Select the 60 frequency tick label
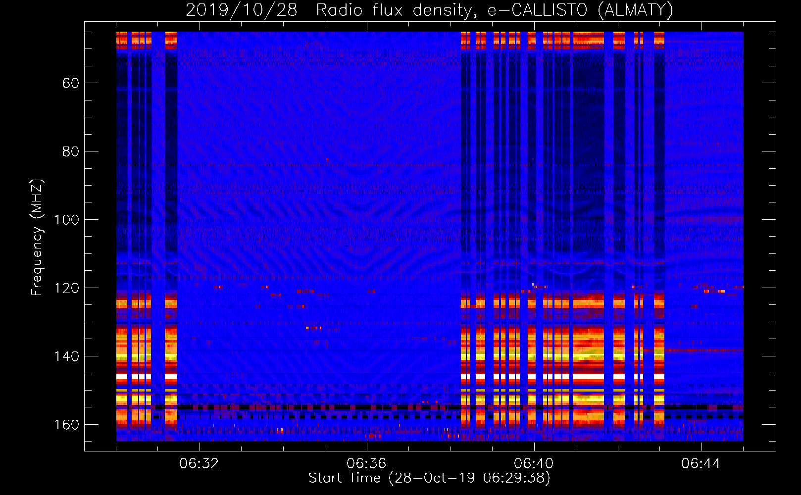This screenshot has height=495, width=801. coord(71,83)
